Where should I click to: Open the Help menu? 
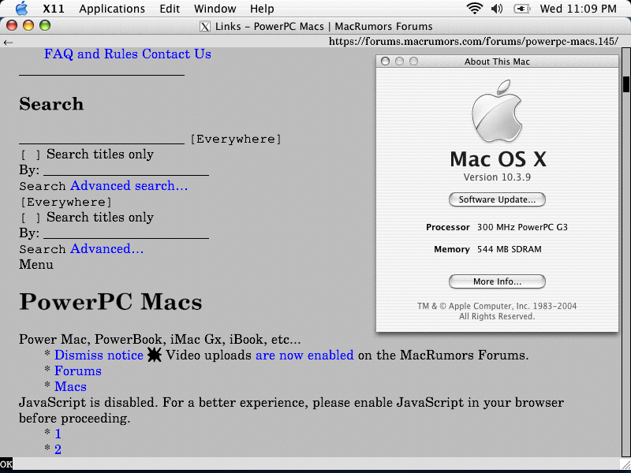[x=262, y=9]
